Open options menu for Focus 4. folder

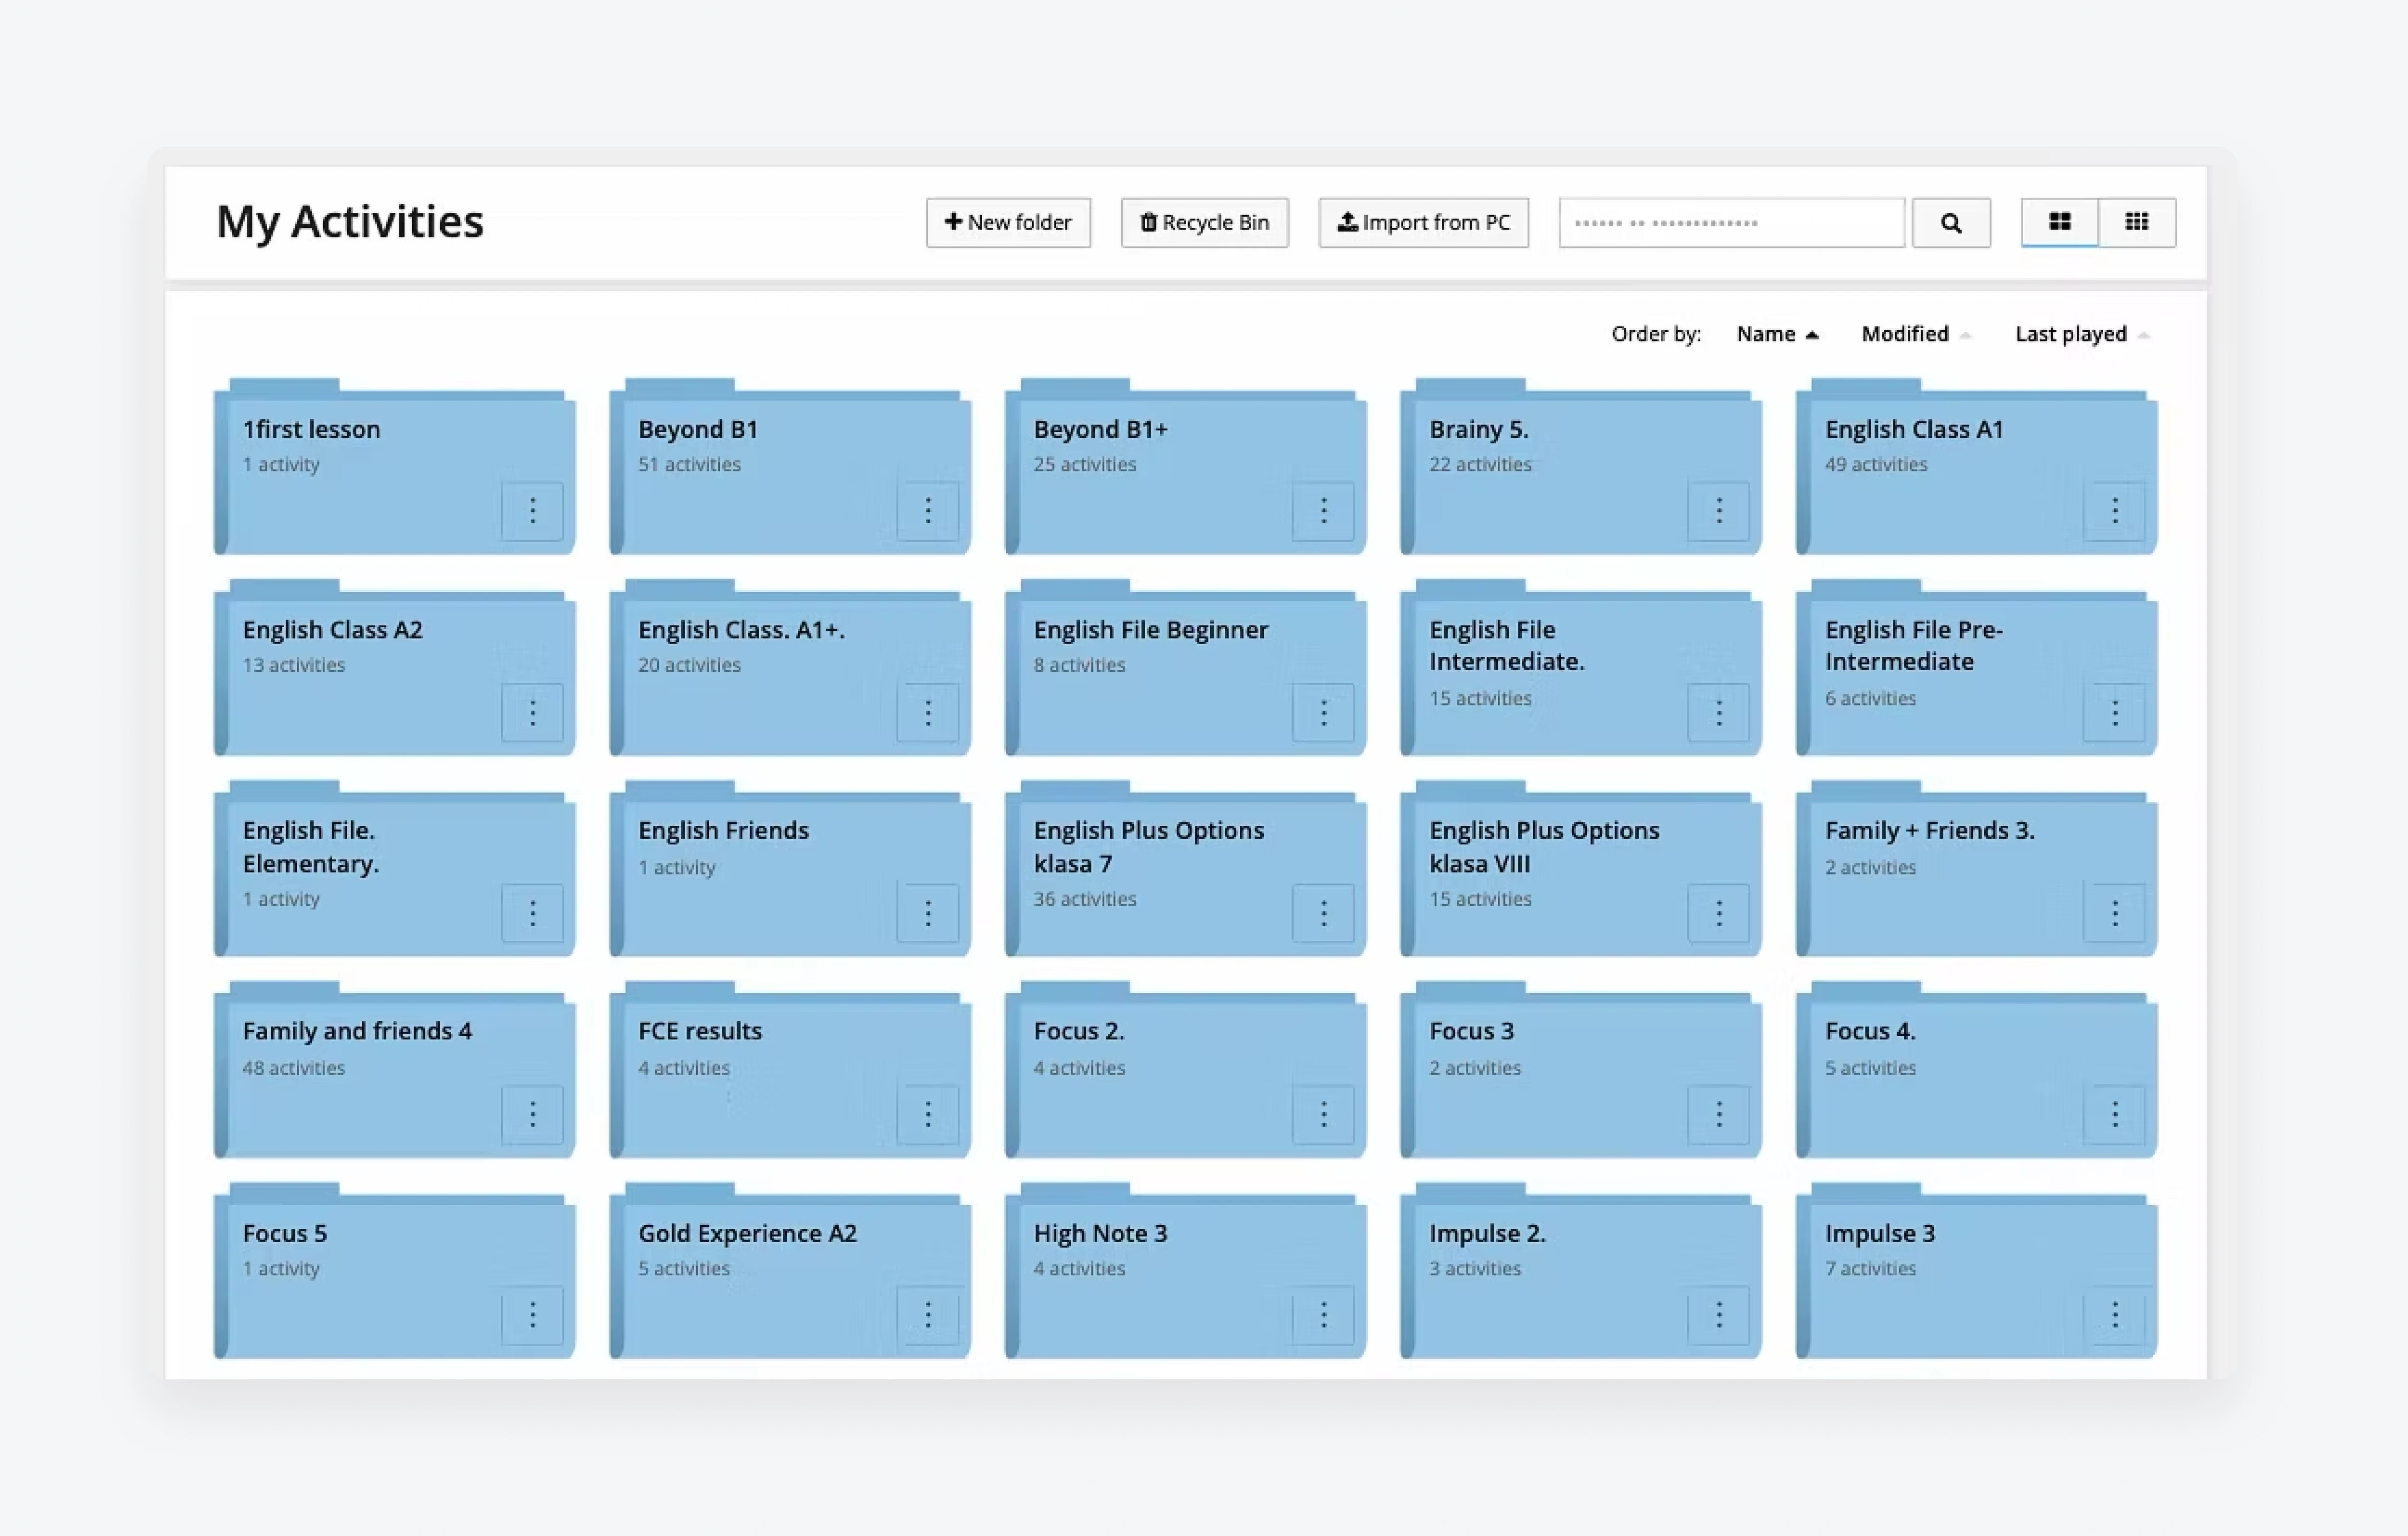[x=2114, y=1114]
